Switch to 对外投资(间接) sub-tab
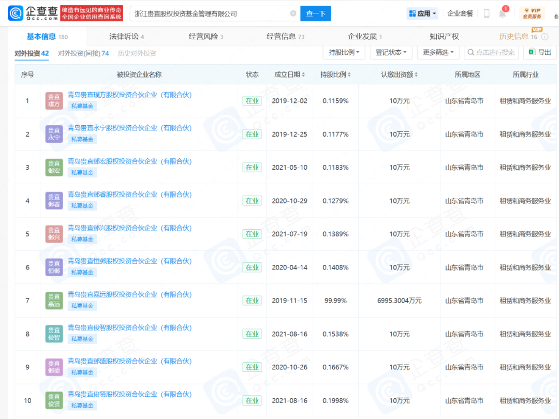Viewport: 559px width, 419px height. (x=83, y=53)
